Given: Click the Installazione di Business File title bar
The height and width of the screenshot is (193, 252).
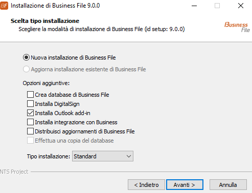Looking at the screenshot, I should pos(55,6).
